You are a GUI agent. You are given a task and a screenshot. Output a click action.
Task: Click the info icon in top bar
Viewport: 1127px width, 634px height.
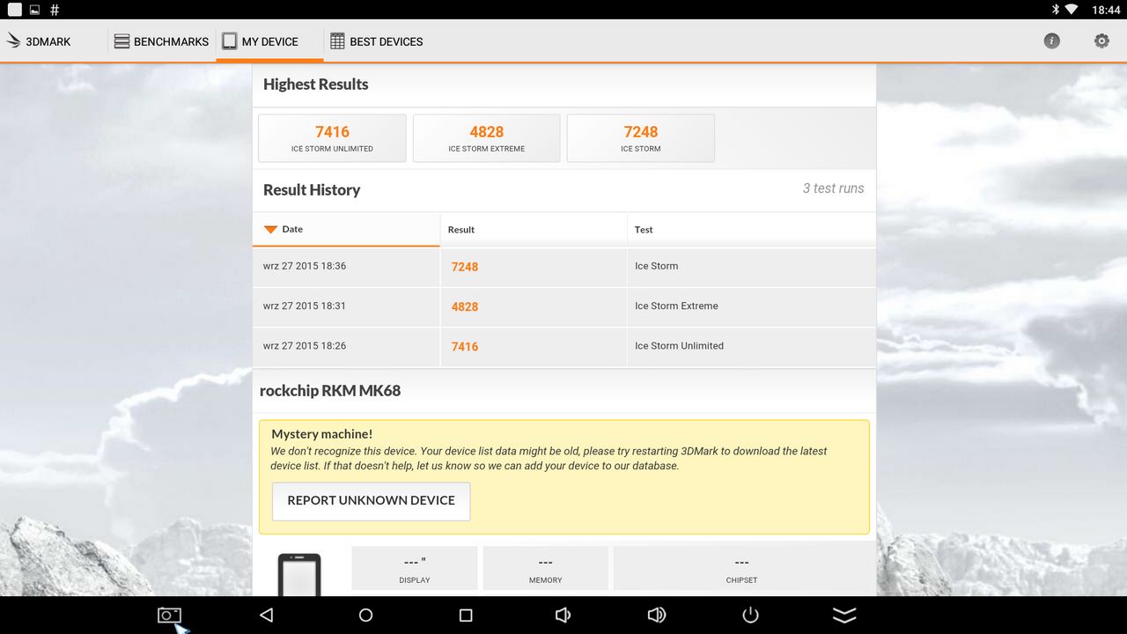(x=1052, y=41)
